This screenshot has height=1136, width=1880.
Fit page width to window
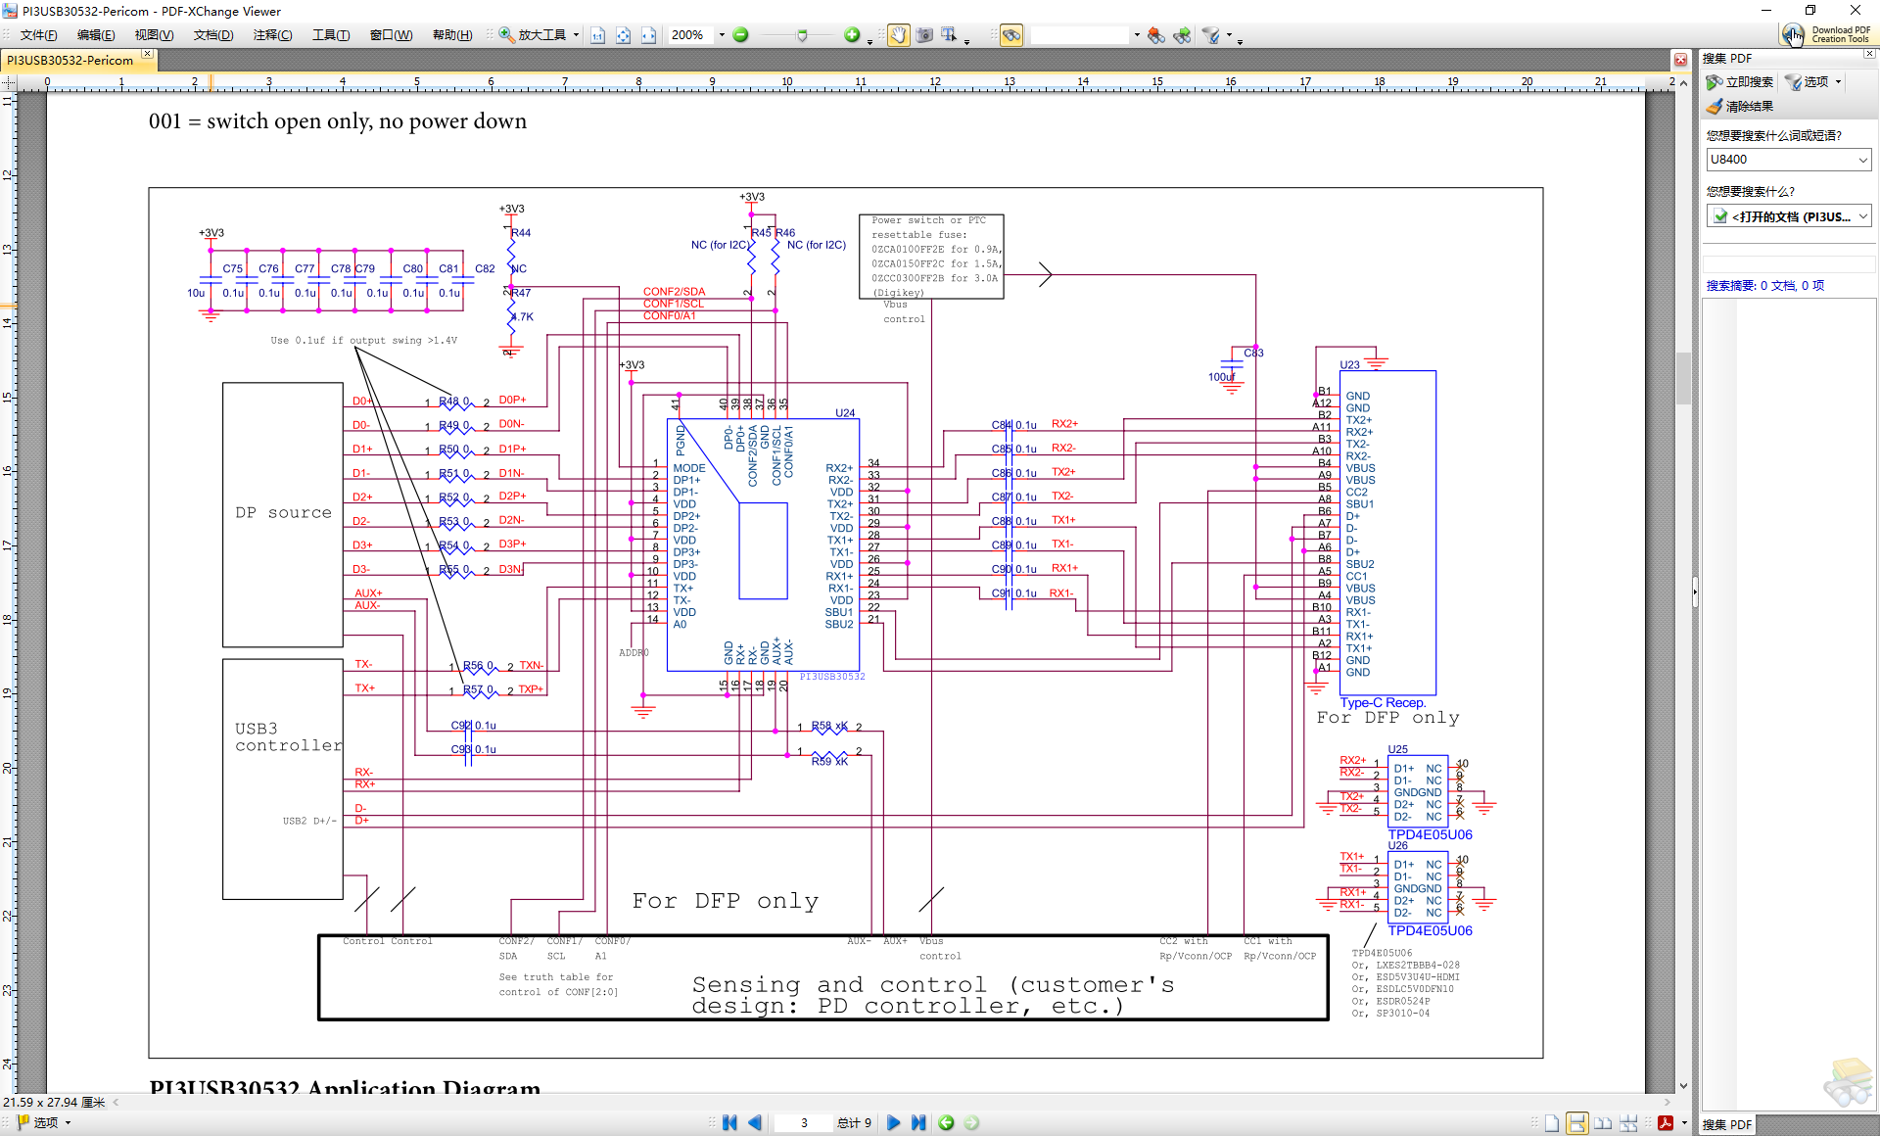[649, 35]
